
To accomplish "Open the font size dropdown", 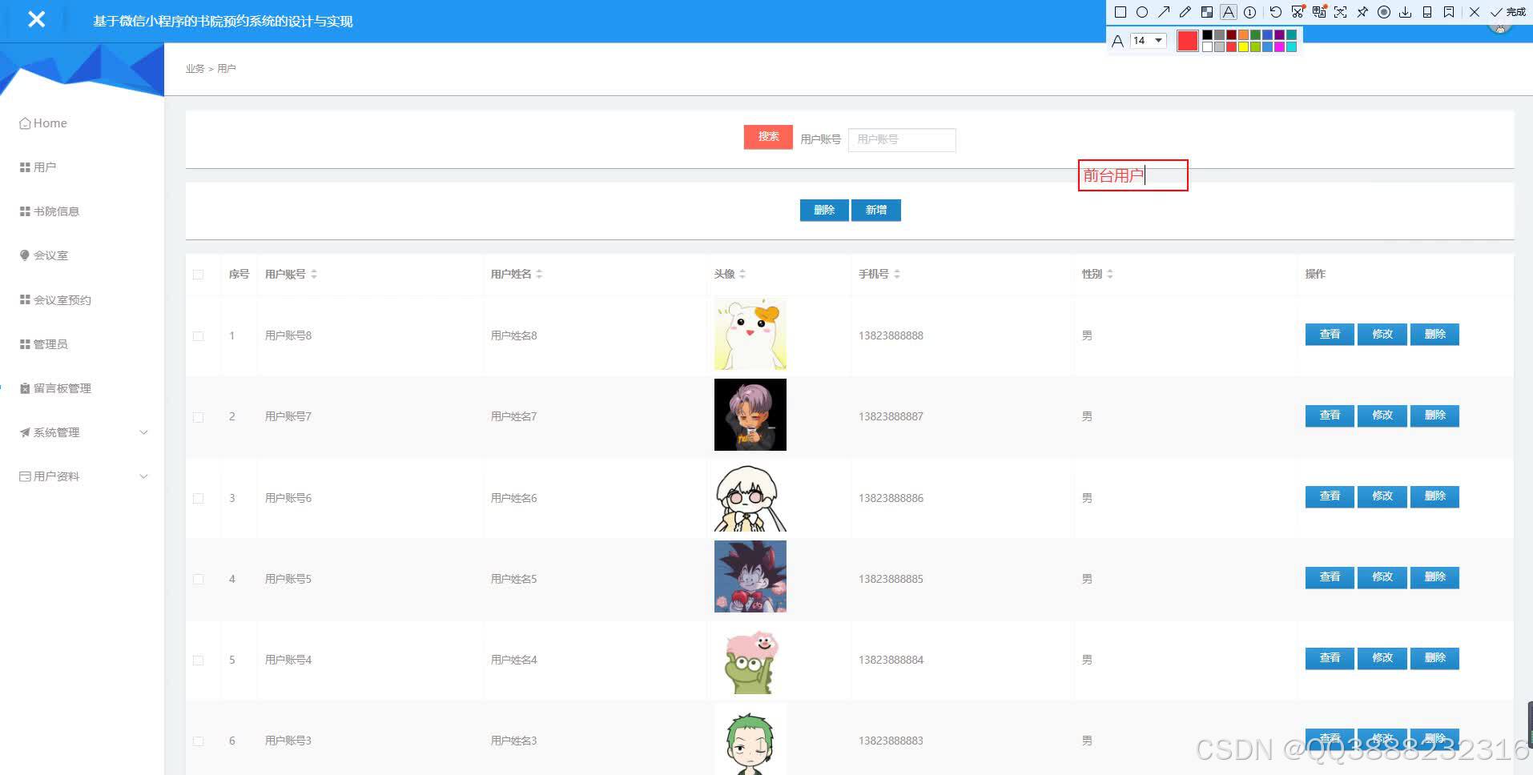I will [x=1149, y=40].
